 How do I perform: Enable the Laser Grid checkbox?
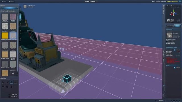9,94
